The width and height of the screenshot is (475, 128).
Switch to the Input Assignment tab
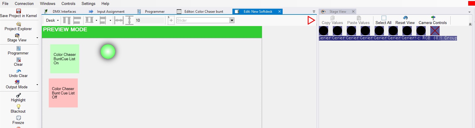[110, 12]
